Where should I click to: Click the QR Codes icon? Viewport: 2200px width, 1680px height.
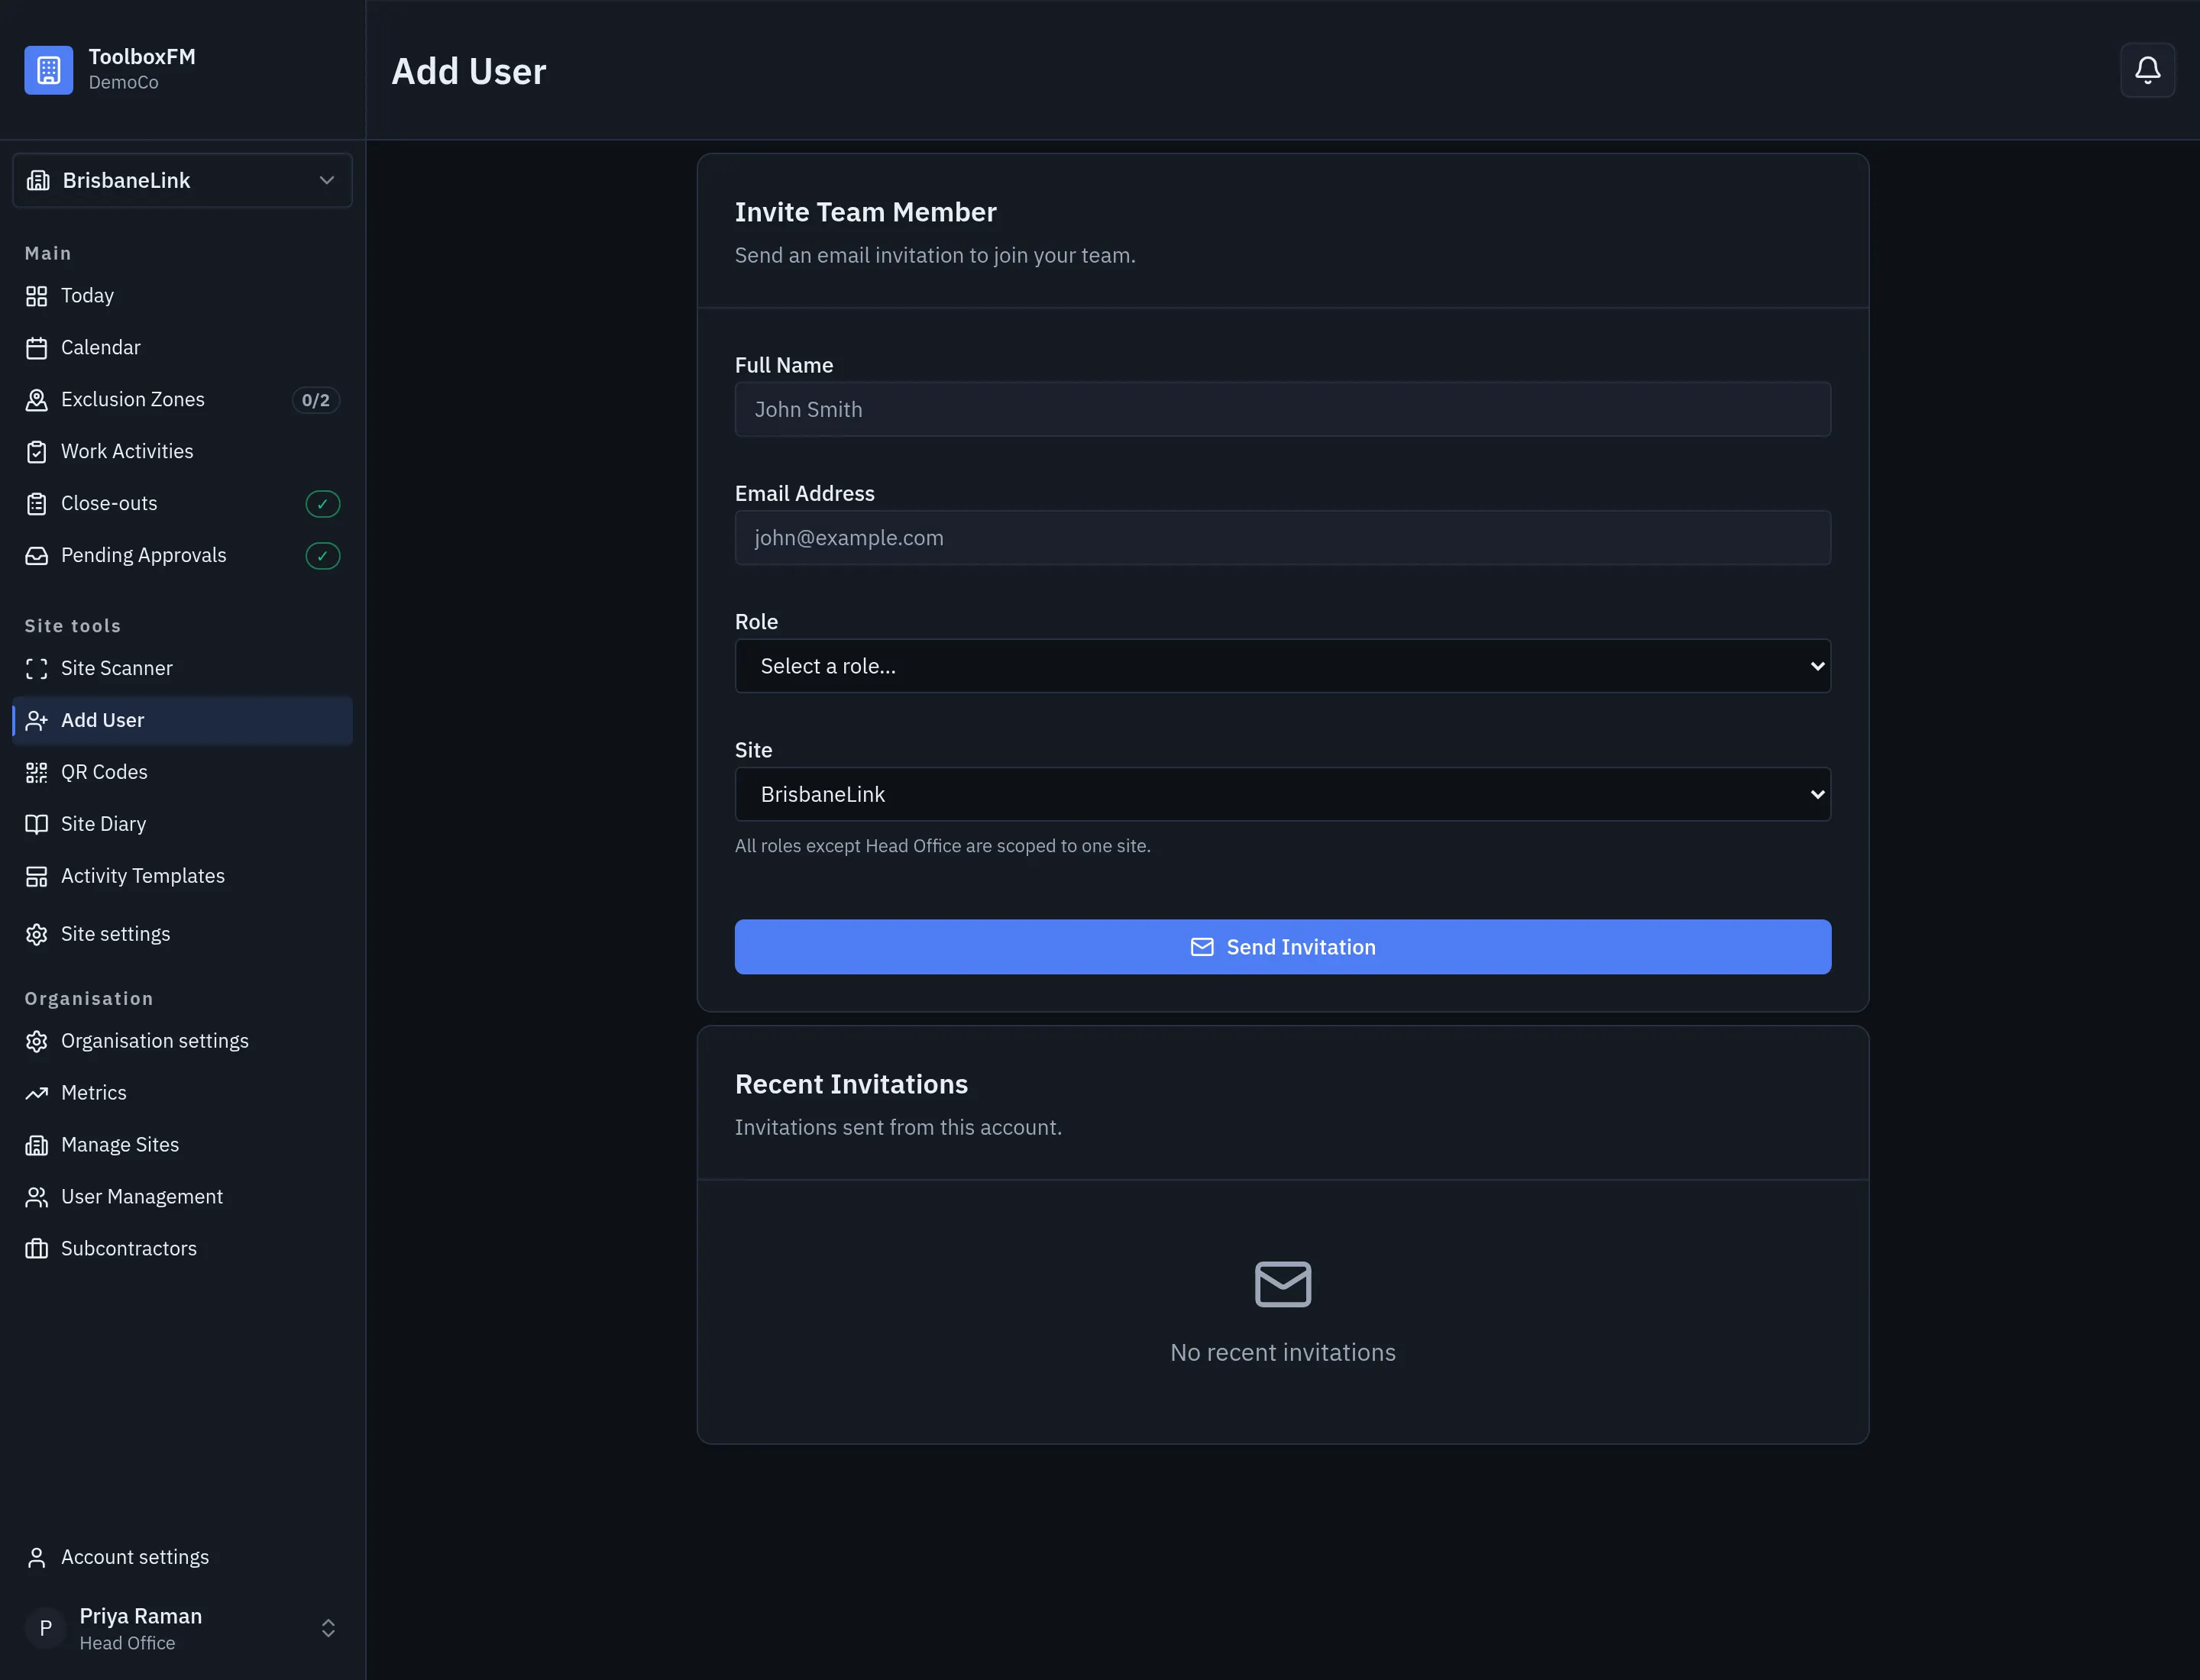tap(37, 773)
